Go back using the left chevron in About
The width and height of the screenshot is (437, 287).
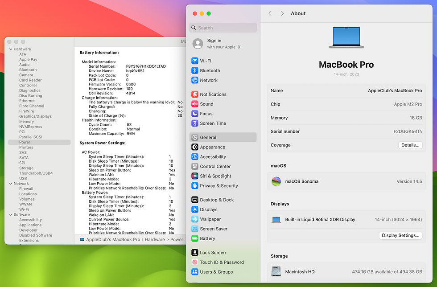pyautogui.click(x=270, y=13)
